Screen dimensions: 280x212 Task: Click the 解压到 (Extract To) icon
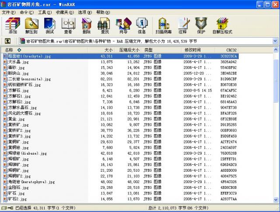point(31,26)
